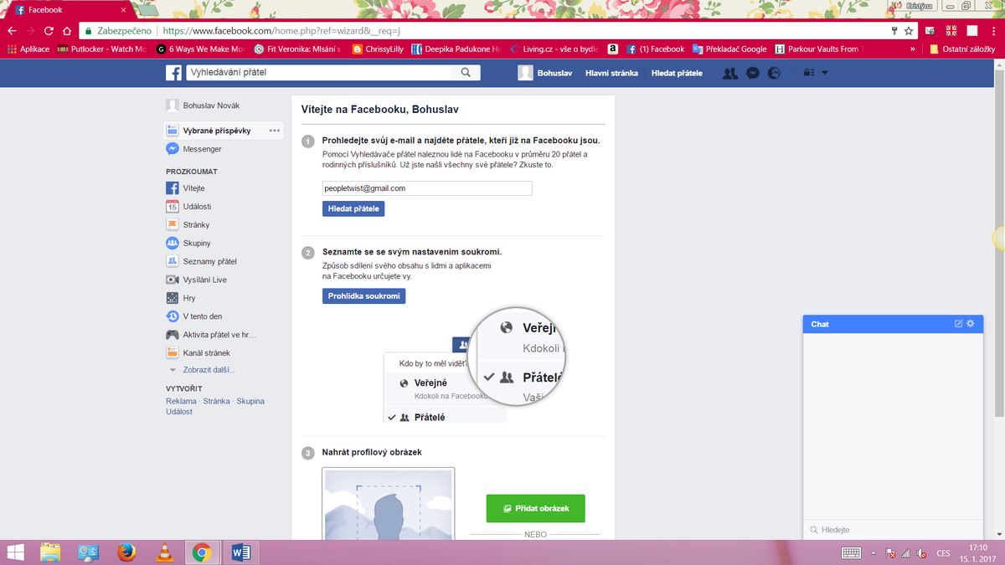Open Messenger icon in top blue bar
Viewport: 1005px width, 565px height.
[753, 74]
